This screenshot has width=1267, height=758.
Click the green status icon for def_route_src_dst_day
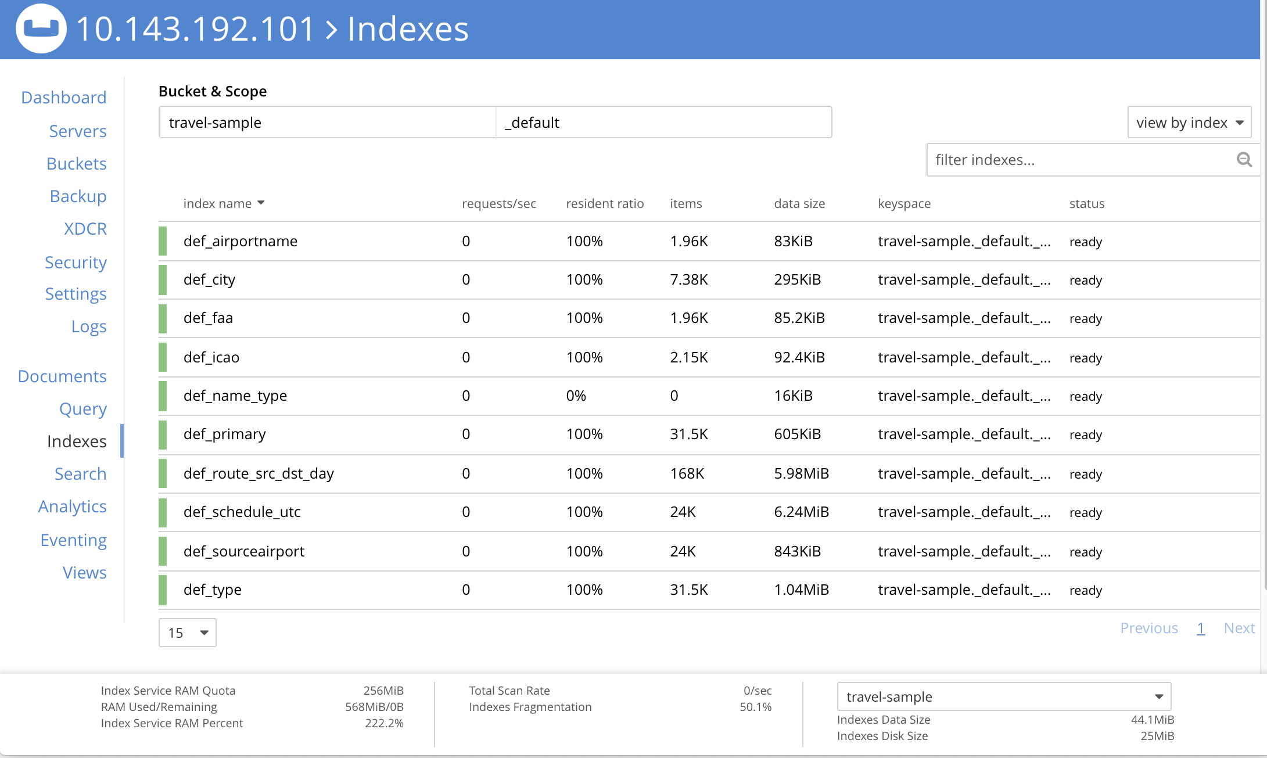165,474
